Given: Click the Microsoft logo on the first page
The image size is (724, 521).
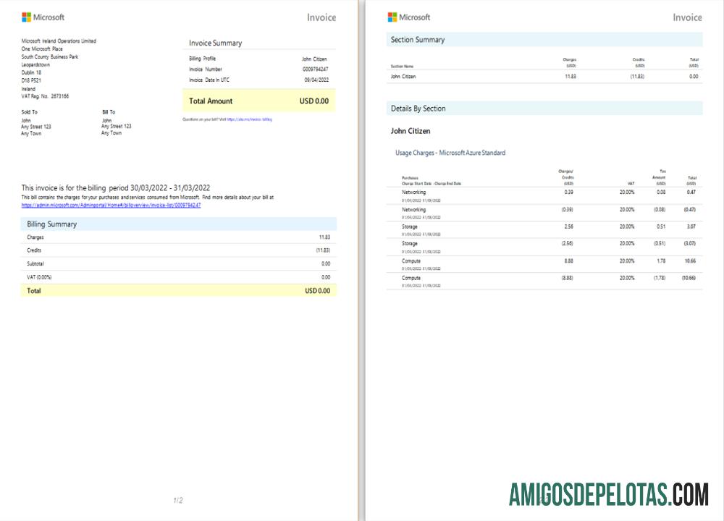Looking at the screenshot, I should click(43, 17).
